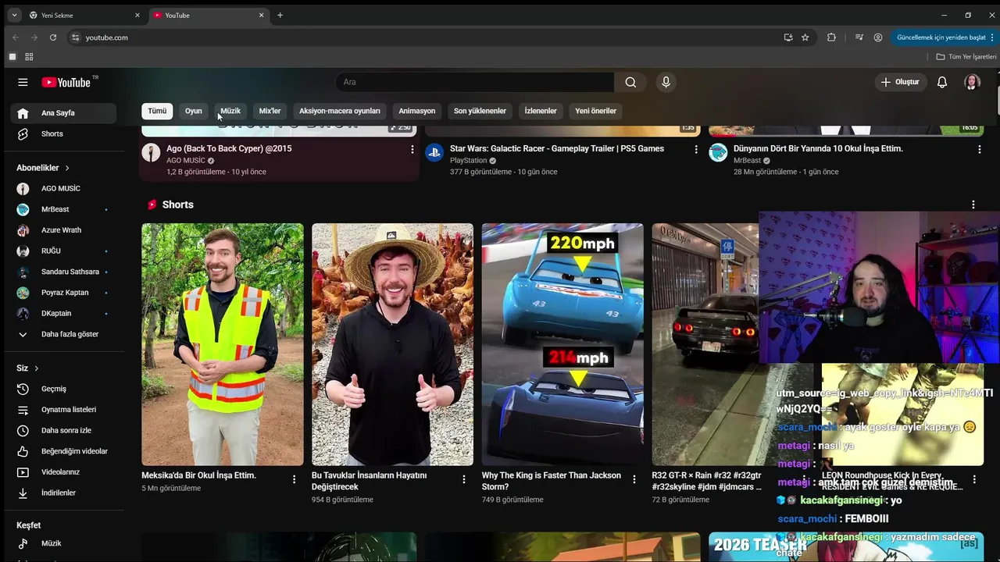Open Chrome extensions puzzle icon
The width and height of the screenshot is (1000, 562).
(x=831, y=37)
